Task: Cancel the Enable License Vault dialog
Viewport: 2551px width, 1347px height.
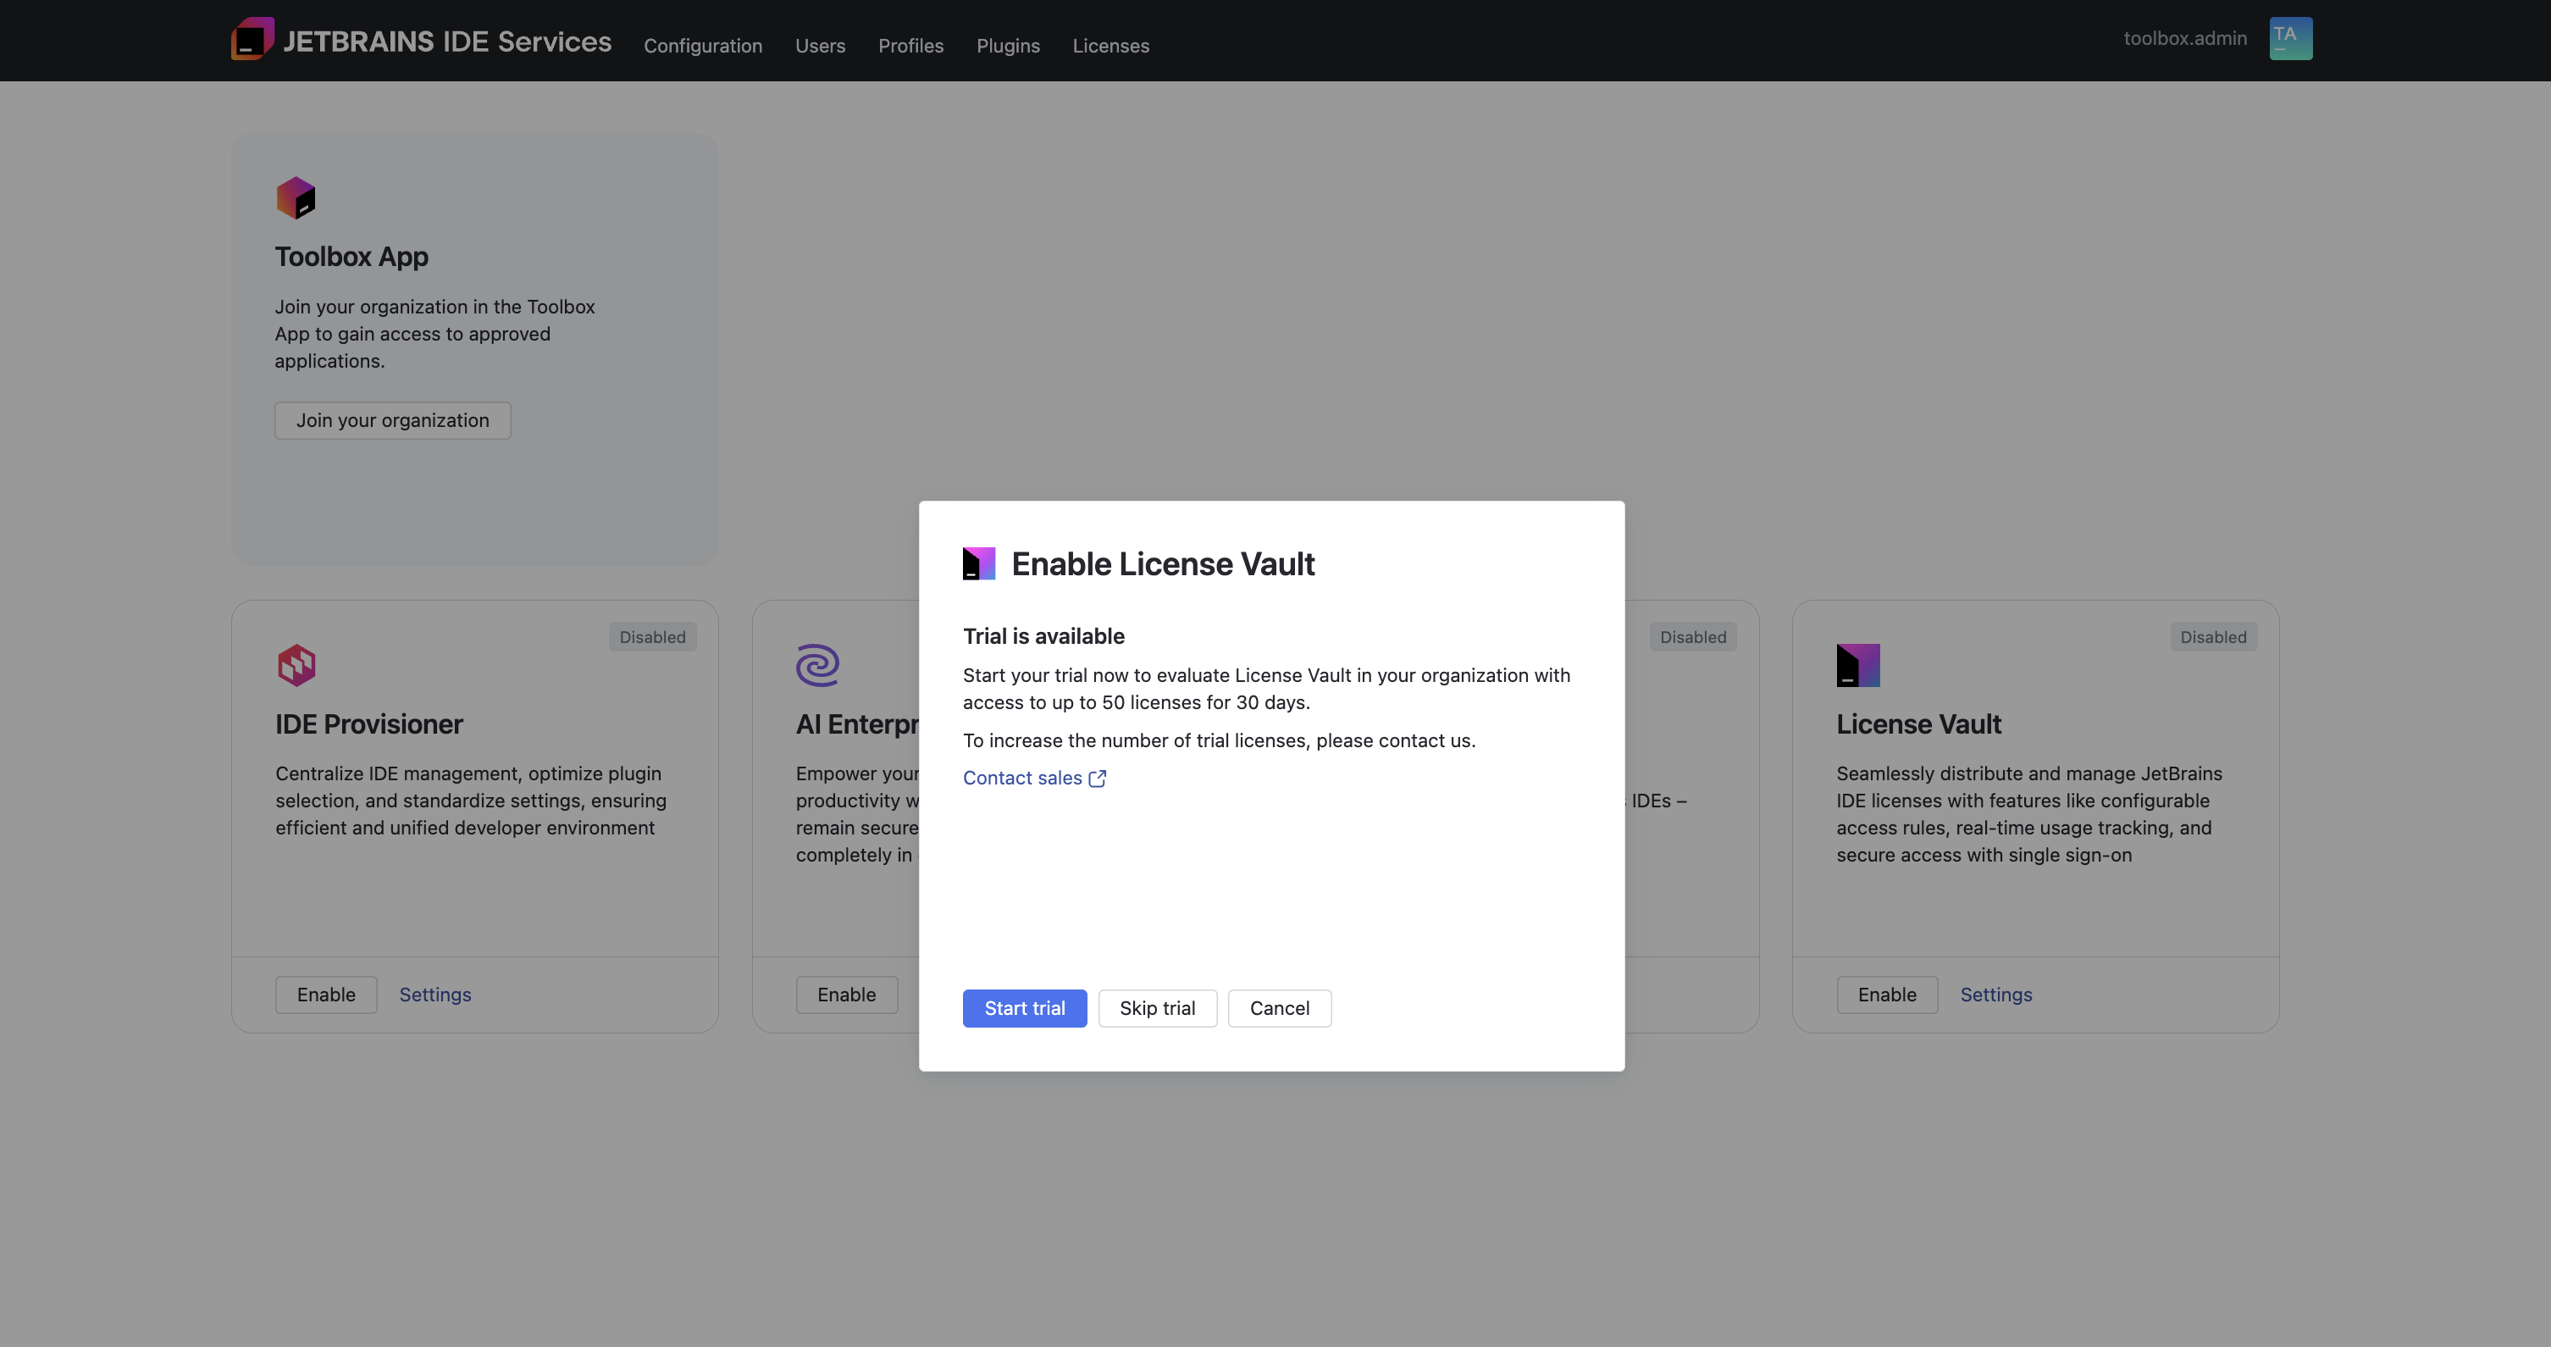Action: point(1279,1008)
